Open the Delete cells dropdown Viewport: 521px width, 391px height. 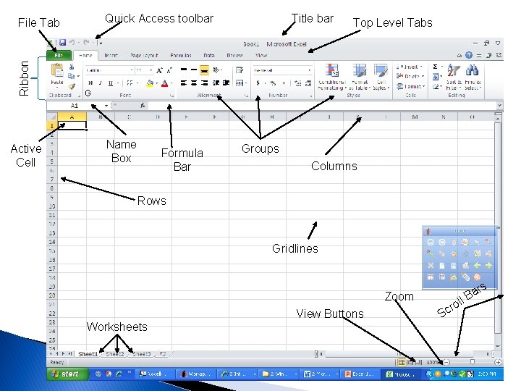[410, 77]
